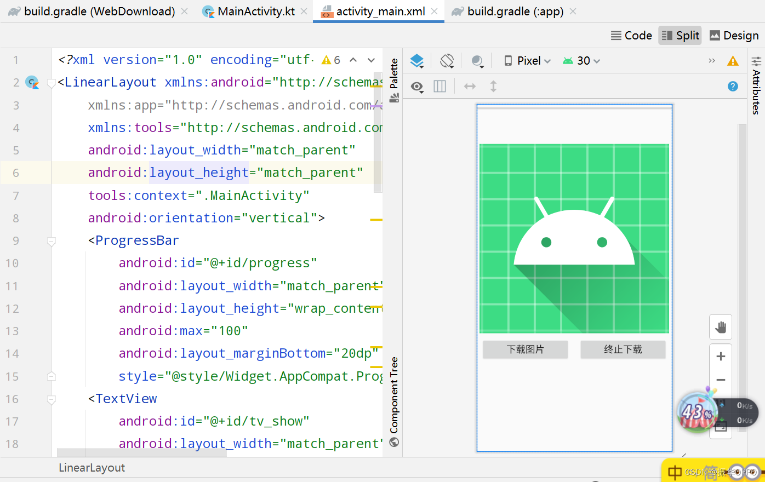The width and height of the screenshot is (765, 482).
Task: Open the blue help question mark icon
Action: tap(733, 86)
